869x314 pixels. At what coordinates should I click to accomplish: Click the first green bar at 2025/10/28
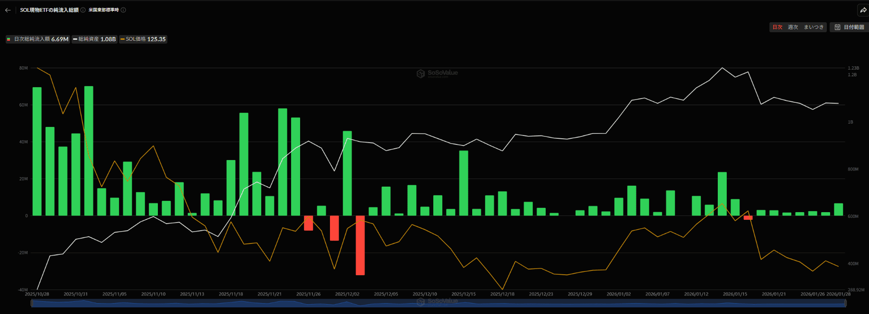coord(37,152)
